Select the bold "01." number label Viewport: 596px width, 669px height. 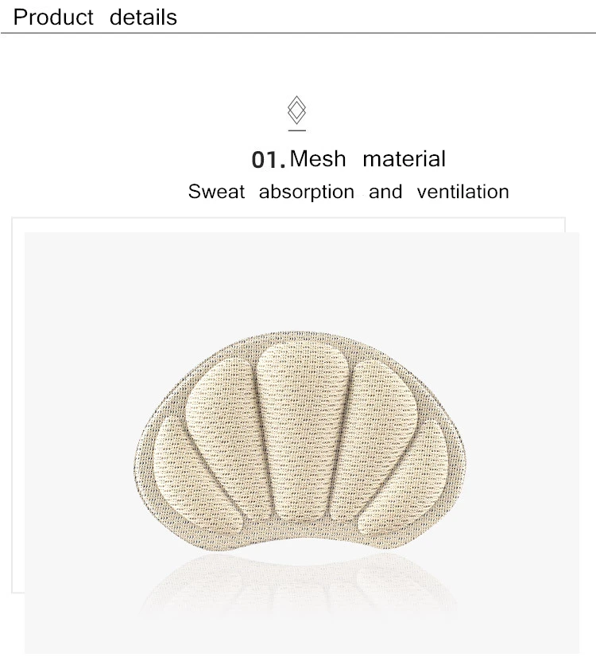[268, 160]
